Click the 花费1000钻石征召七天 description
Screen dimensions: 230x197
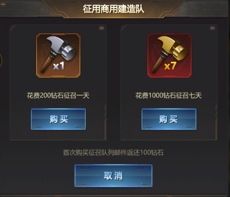click(168, 95)
